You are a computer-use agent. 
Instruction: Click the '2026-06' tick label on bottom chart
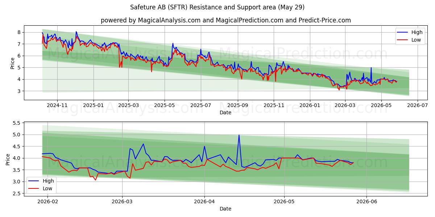pos(367,201)
